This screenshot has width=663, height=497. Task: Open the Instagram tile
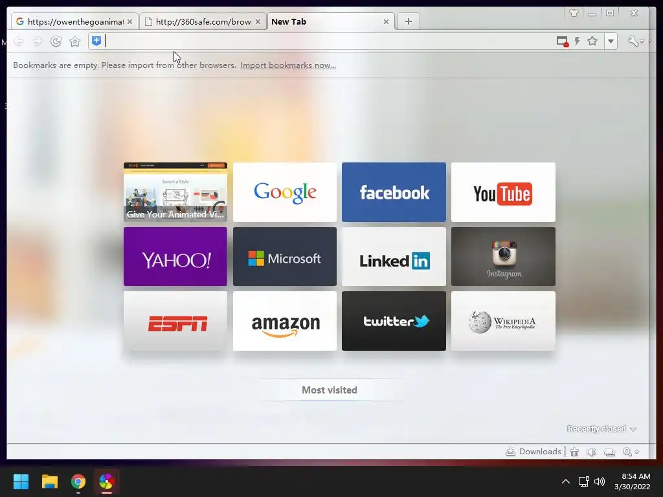(503, 256)
